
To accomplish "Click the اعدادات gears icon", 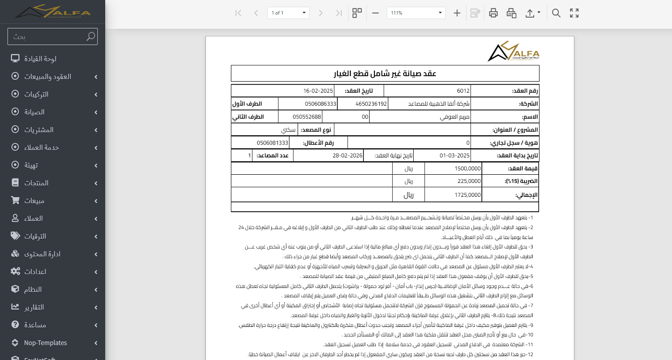I will click(15, 272).
